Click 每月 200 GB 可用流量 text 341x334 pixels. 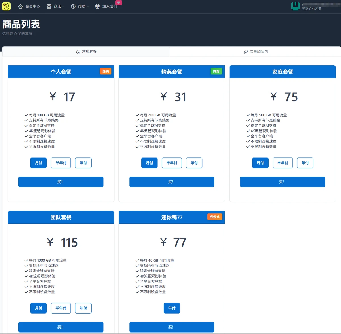pos(158,115)
